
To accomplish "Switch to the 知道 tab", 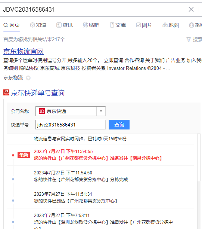I will click(x=38, y=25).
